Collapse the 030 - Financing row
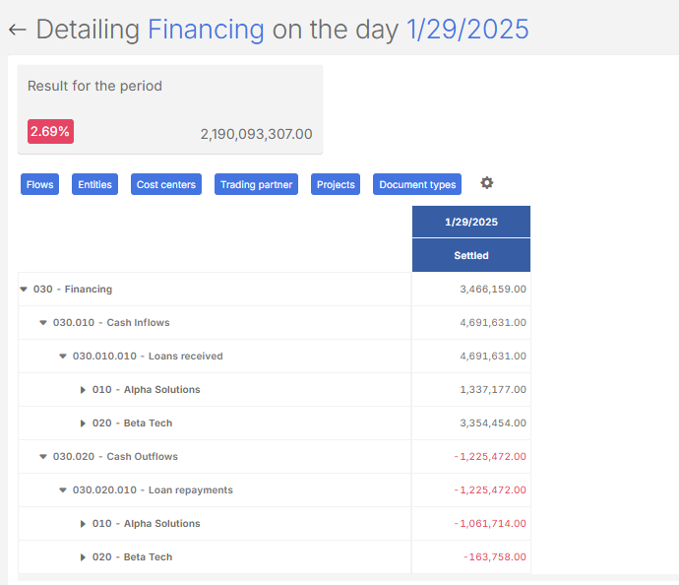 tap(24, 290)
